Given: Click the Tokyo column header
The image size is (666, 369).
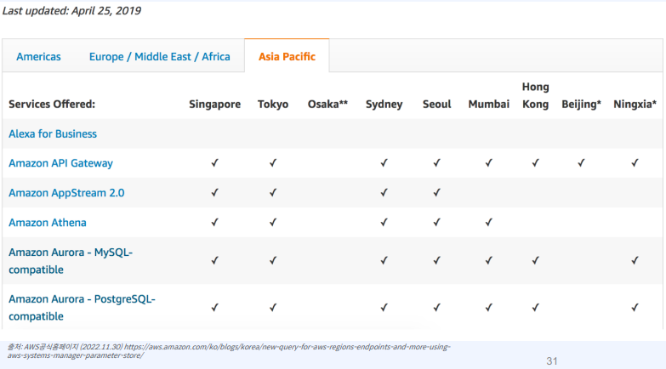Looking at the screenshot, I should (273, 104).
